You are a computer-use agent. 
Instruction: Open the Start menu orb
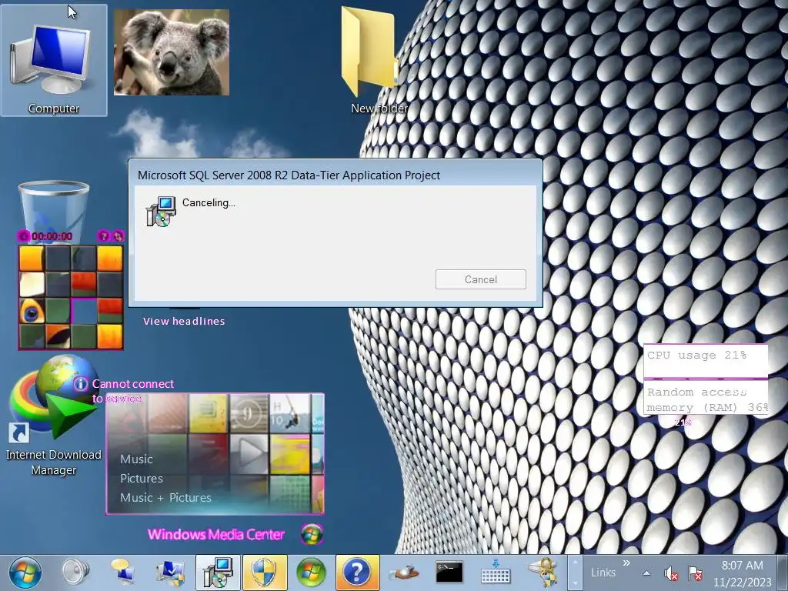click(25, 573)
